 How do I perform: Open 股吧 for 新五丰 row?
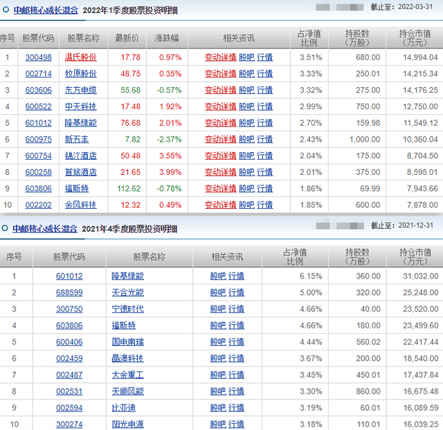point(246,139)
